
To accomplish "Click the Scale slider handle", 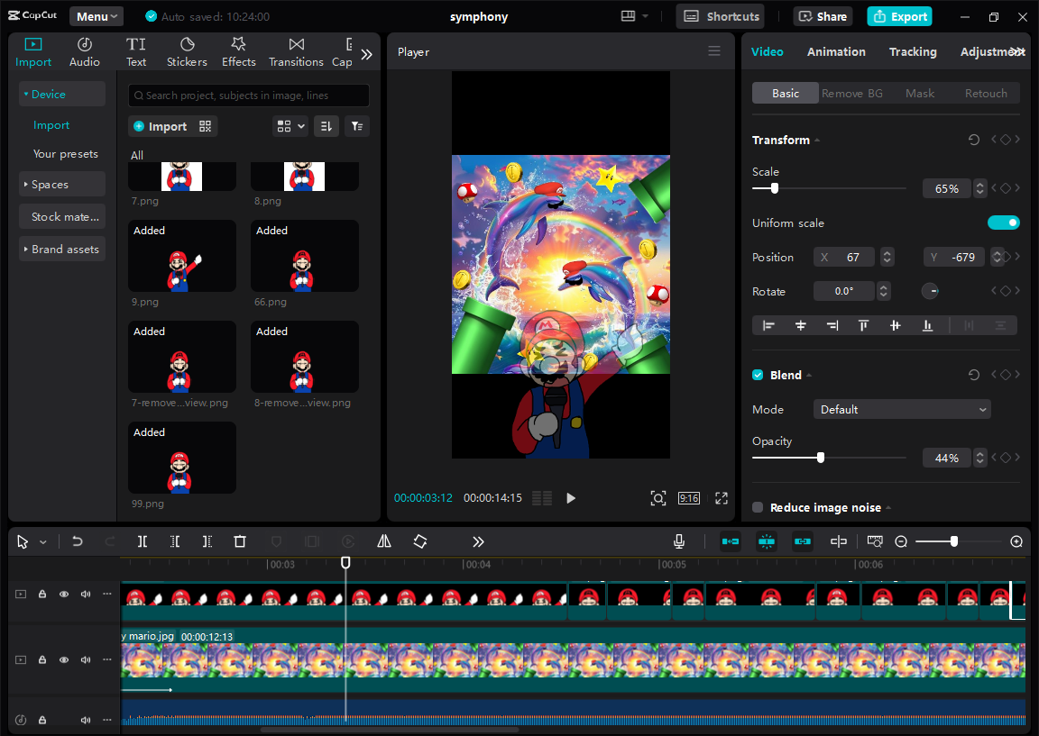I will (775, 188).
